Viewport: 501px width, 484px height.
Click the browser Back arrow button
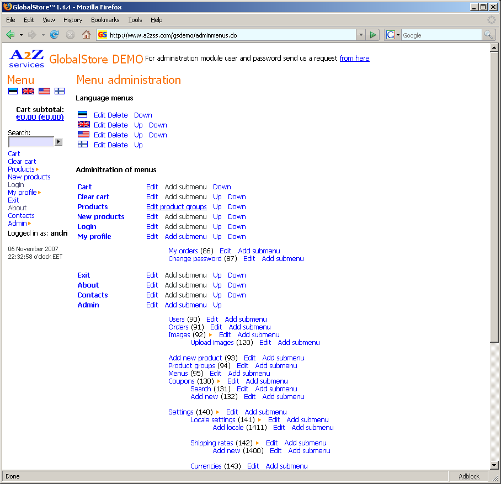click(10, 35)
